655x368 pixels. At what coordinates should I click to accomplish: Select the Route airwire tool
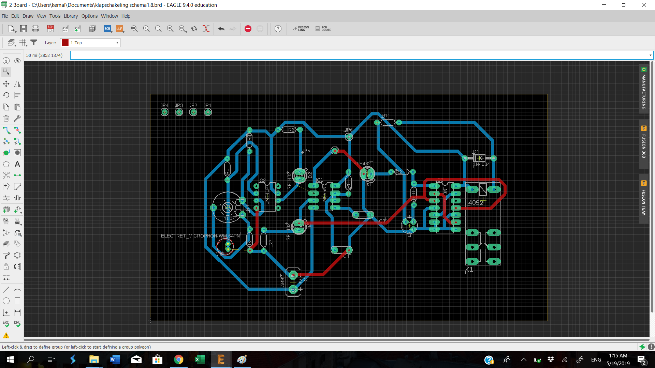pyautogui.click(x=6, y=130)
